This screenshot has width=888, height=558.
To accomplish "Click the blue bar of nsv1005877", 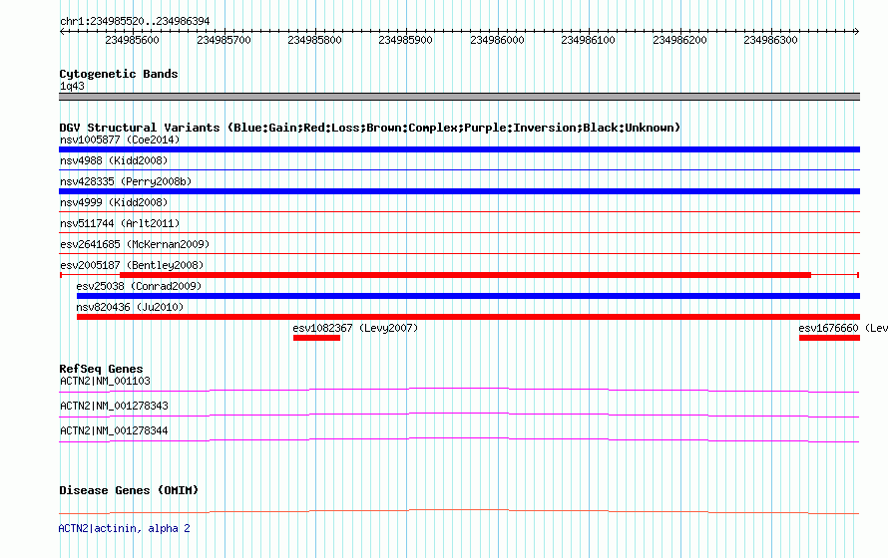I will point(459,149).
